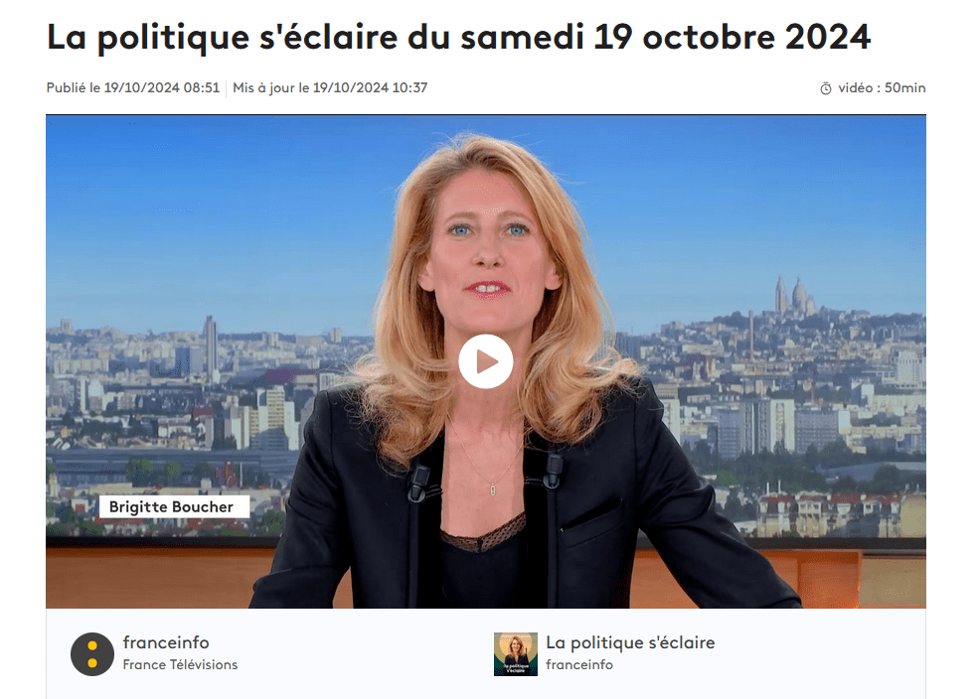Click the Brigitte Boucher name caption
The image size is (978, 699).
174,507
